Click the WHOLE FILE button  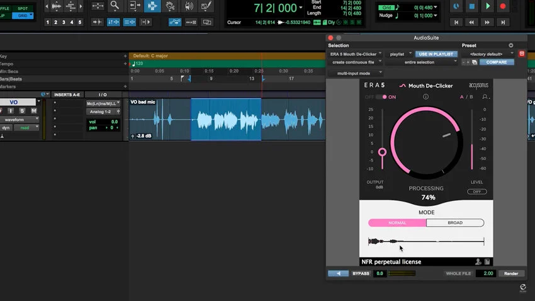(458, 273)
